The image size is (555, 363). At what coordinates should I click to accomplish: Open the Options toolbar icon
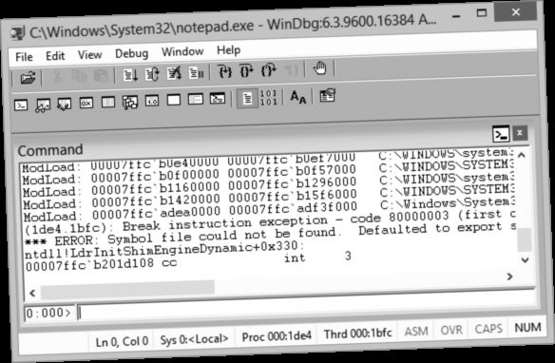(328, 96)
